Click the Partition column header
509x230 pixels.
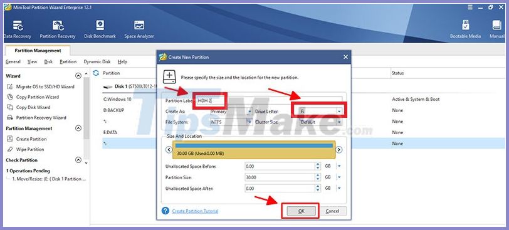pos(112,73)
